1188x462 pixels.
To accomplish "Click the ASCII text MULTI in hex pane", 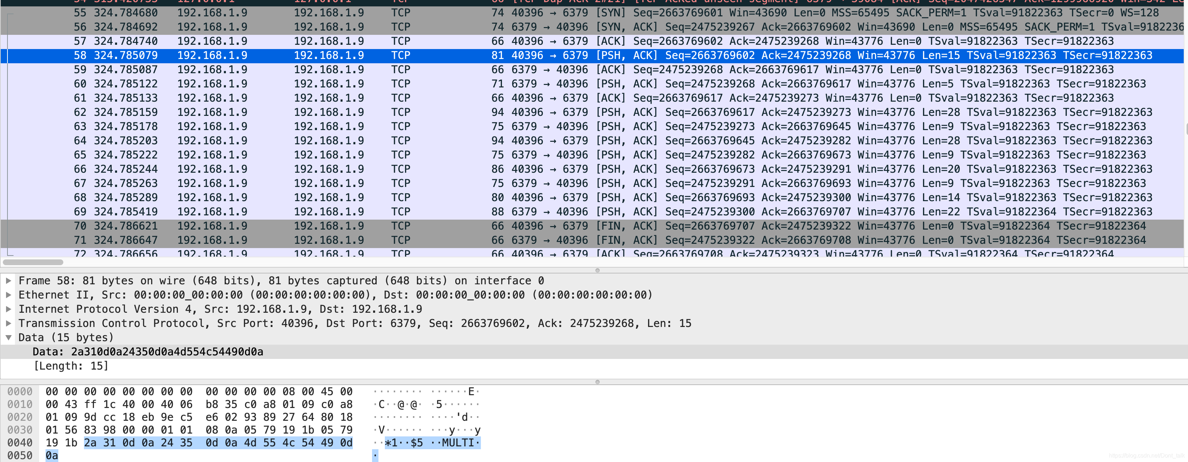I will [458, 443].
